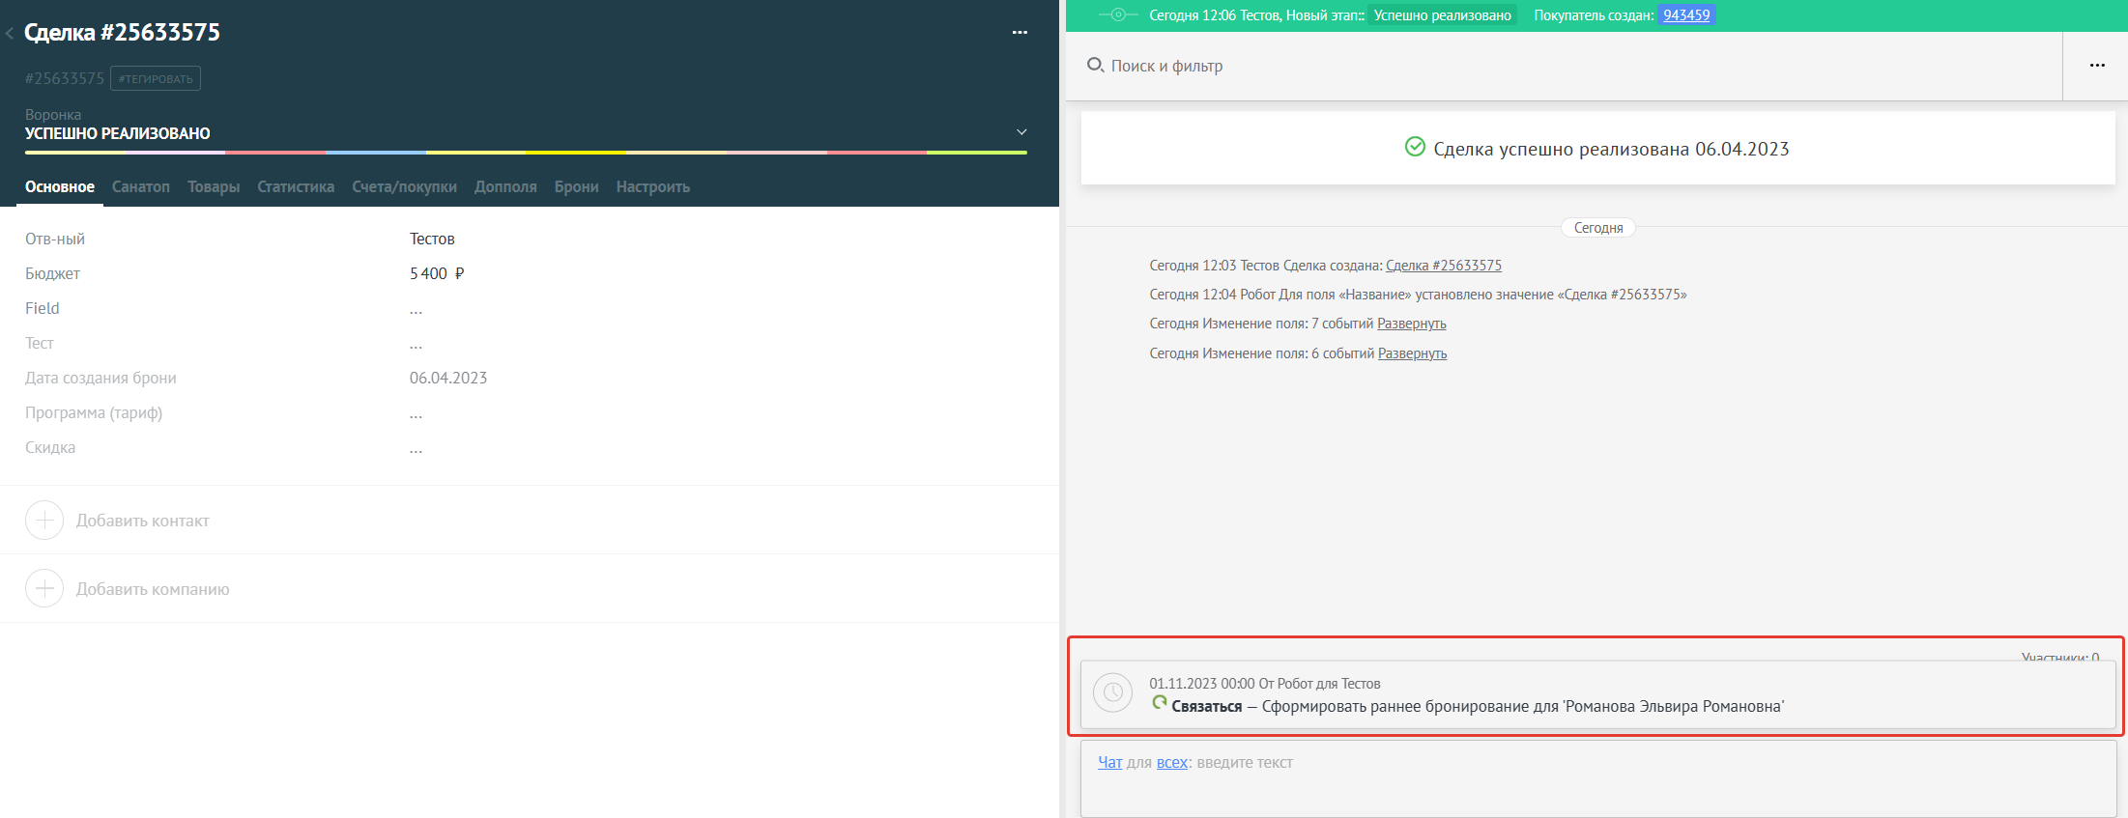Click the green check icon in the success banner
The width and height of the screenshot is (2128, 818).
tap(1415, 148)
